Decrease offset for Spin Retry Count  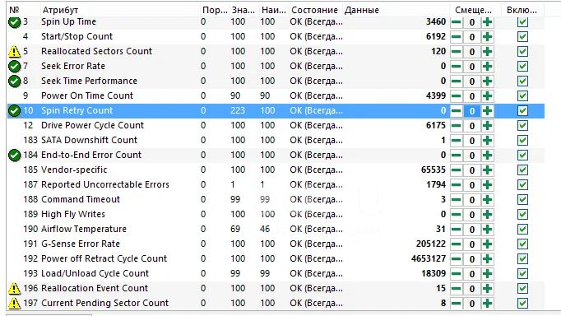point(456,111)
